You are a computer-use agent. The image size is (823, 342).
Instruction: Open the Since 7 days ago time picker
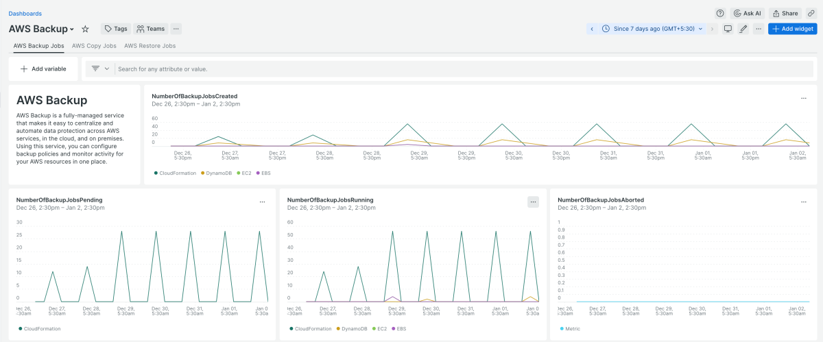click(x=652, y=29)
